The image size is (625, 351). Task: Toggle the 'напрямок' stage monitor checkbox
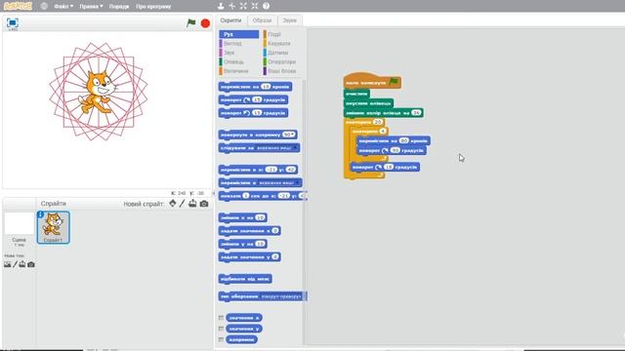click(222, 339)
